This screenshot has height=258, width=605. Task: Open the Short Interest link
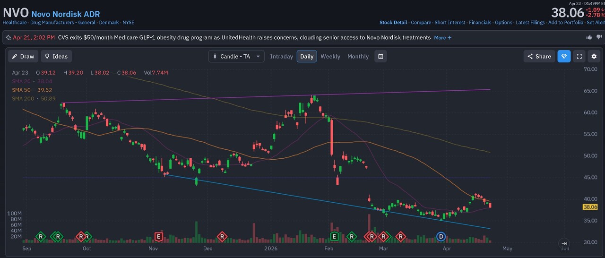point(450,22)
